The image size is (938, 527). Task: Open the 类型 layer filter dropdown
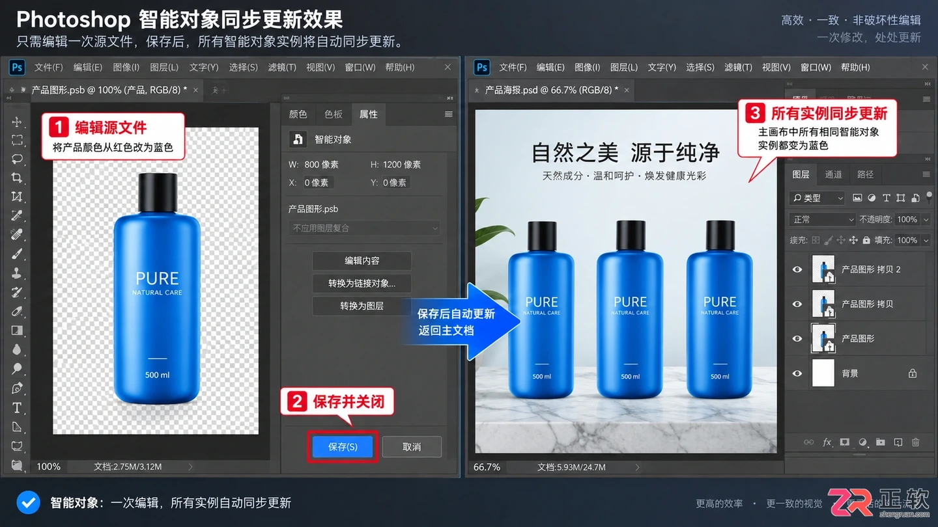pos(817,198)
